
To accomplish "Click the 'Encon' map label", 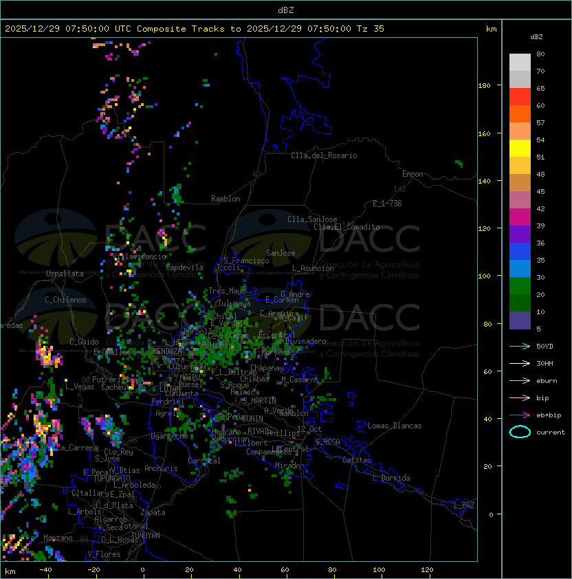I will [412, 174].
